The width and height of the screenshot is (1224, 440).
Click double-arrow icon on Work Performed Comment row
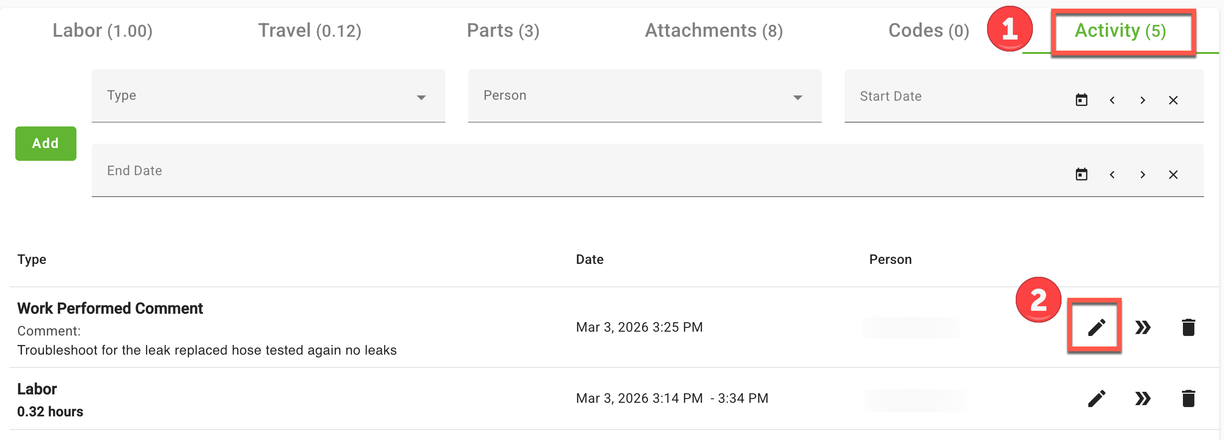point(1143,327)
